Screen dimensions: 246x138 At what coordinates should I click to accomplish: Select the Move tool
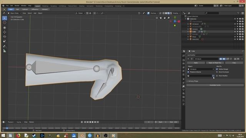tap(5, 32)
